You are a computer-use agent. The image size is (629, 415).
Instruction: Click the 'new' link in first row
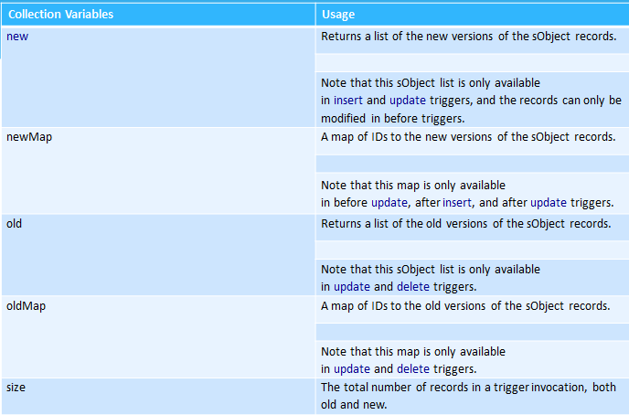pyautogui.click(x=17, y=37)
